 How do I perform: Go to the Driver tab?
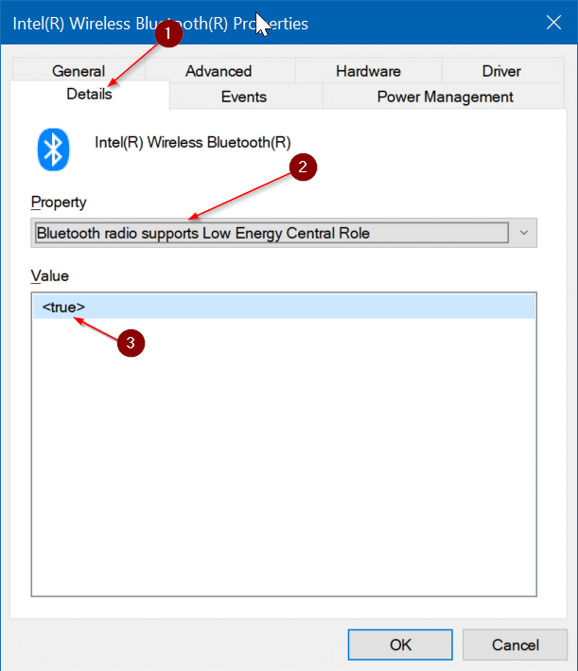click(501, 71)
